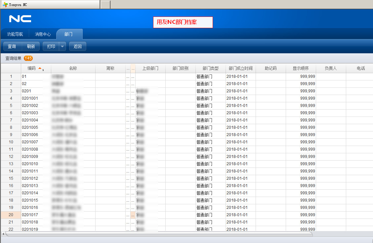The height and width of the screenshot is (243, 373).
Task: Click the 打印 print button
Action: [51, 47]
